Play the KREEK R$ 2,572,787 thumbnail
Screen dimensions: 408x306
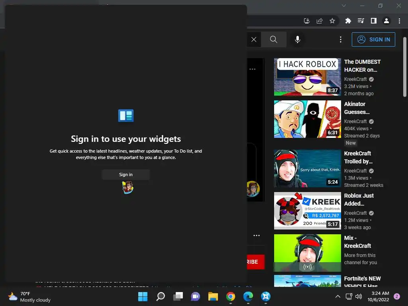(x=307, y=211)
